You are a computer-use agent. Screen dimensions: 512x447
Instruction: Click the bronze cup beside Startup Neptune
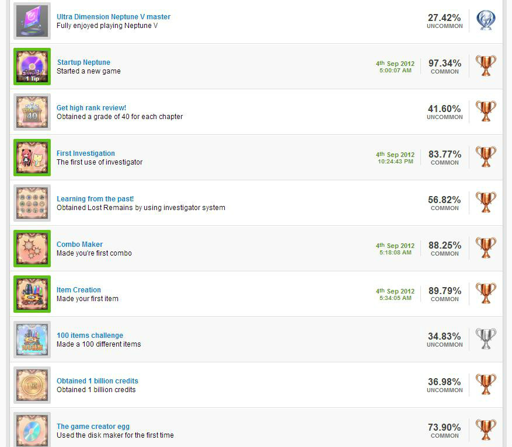pyautogui.click(x=486, y=66)
